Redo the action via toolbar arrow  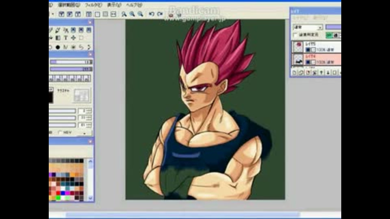(x=160, y=14)
